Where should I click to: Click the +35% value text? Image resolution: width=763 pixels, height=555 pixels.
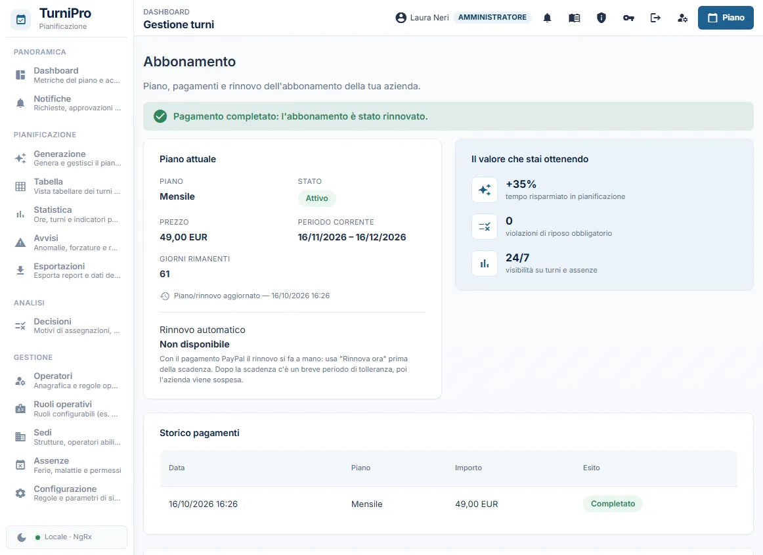click(521, 184)
